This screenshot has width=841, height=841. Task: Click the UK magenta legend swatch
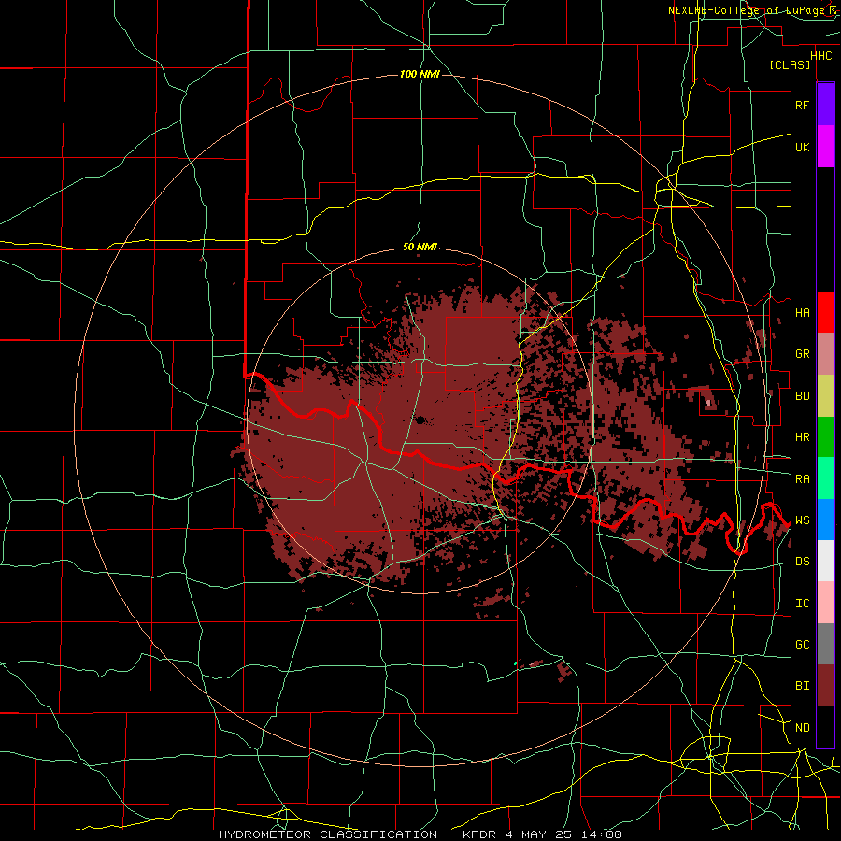(825, 147)
